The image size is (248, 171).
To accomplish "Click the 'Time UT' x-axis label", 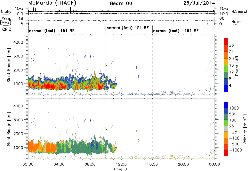I will point(121,169).
